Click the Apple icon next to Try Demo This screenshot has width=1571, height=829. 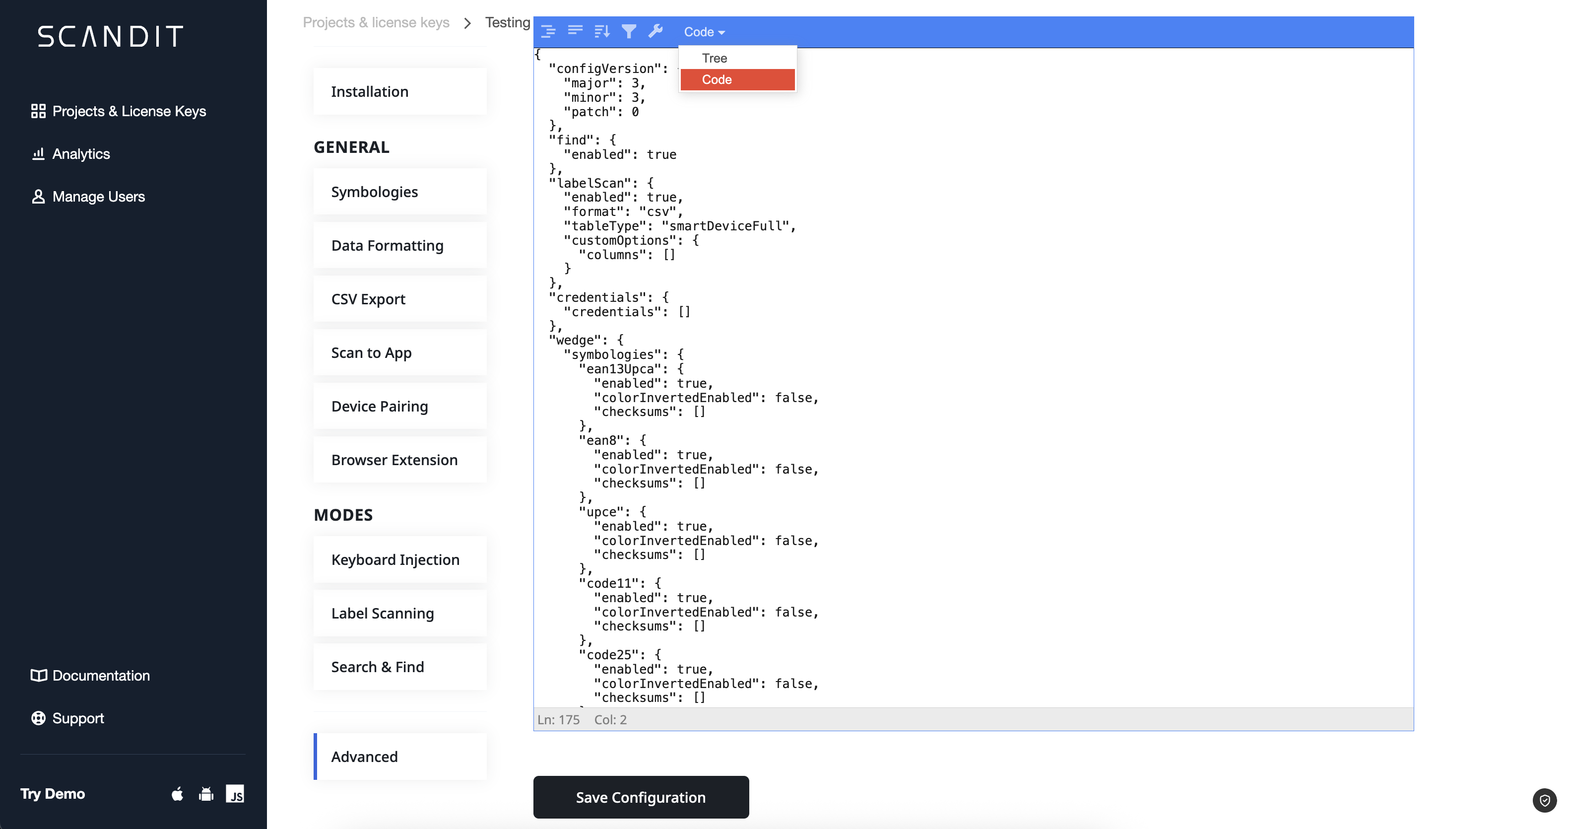178,794
